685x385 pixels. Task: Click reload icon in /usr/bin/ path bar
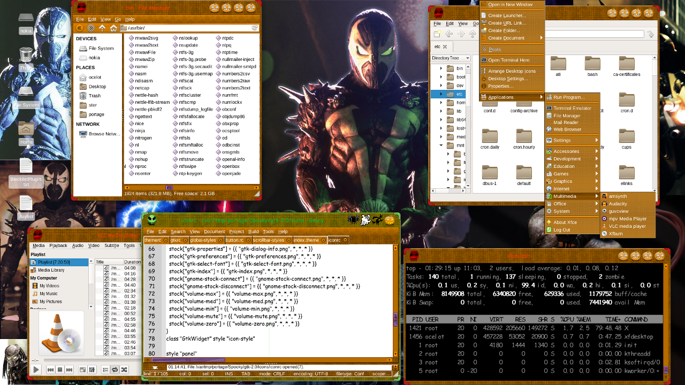pyautogui.click(x=255, y=28)
